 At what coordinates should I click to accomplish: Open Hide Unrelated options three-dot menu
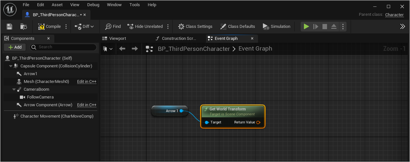[168, 27]
